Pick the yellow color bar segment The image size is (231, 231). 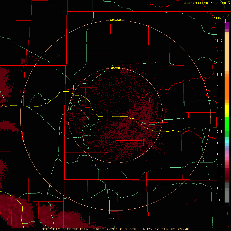click(227, 110)
